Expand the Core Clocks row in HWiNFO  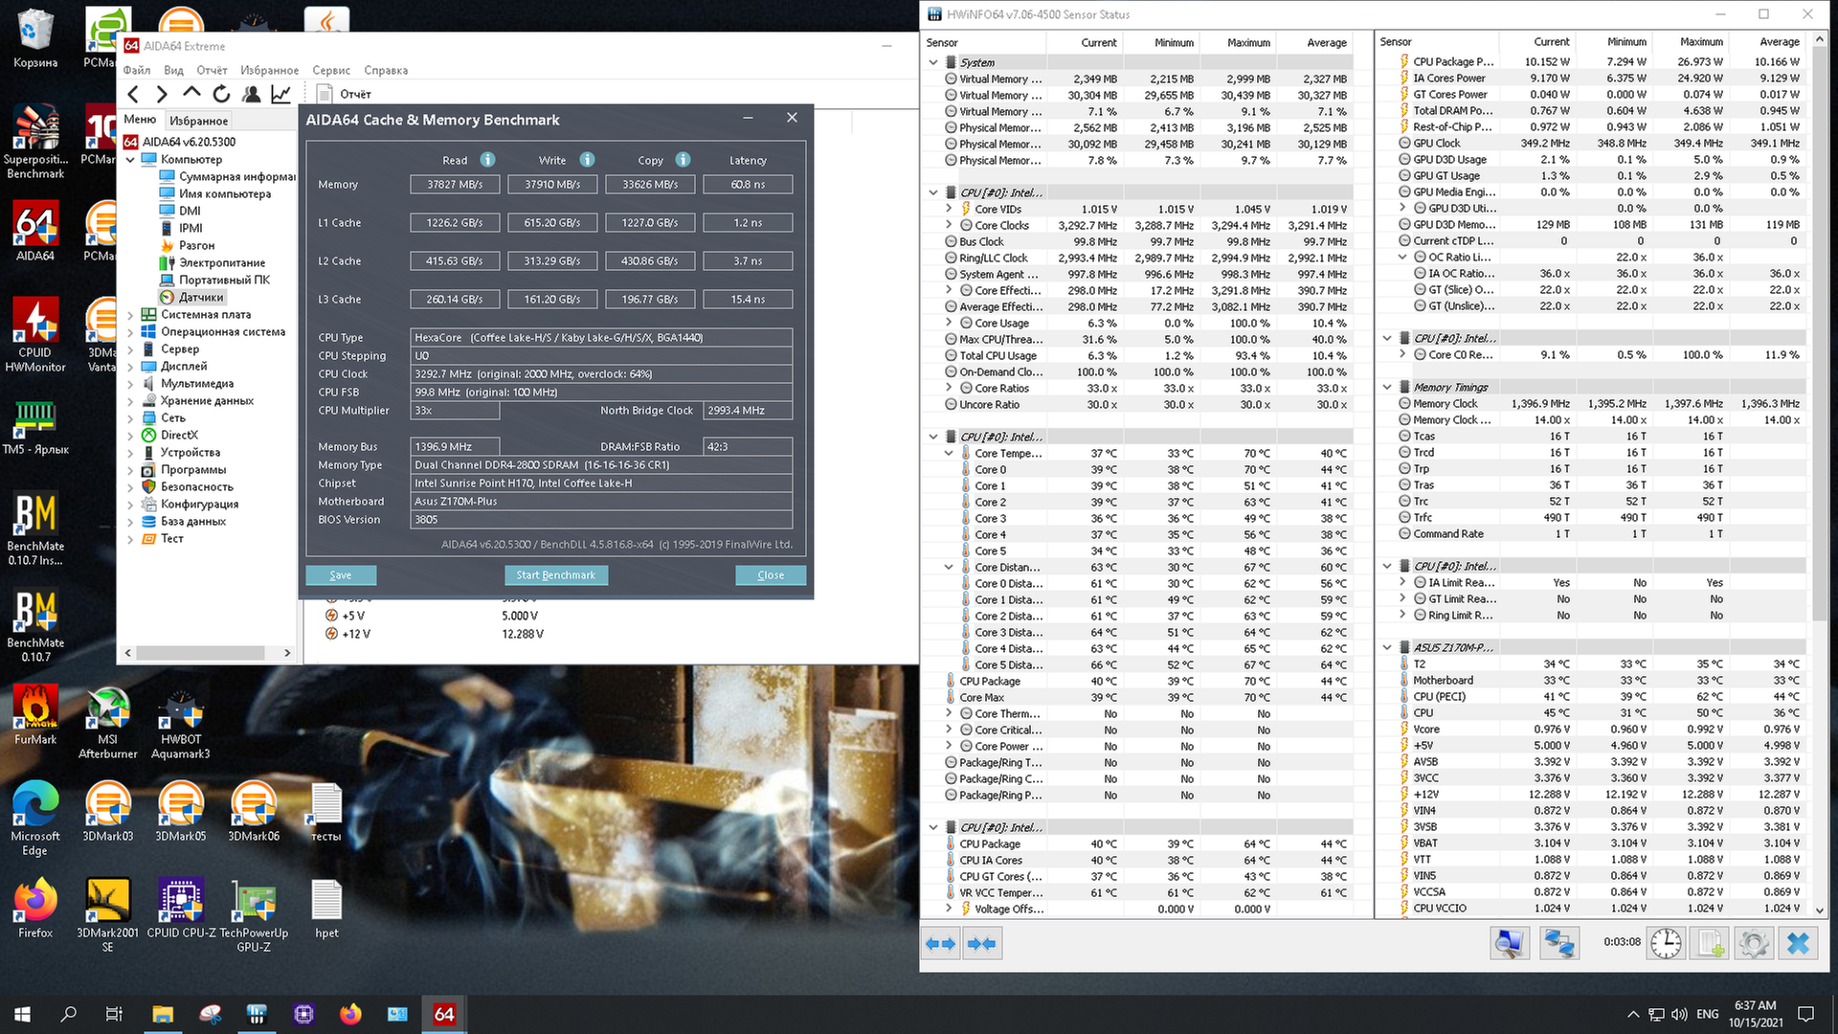click(x=949, y=225)
